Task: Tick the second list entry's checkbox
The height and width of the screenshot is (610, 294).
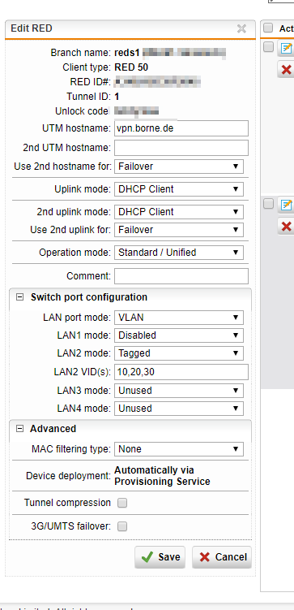Action: (268, 203)
